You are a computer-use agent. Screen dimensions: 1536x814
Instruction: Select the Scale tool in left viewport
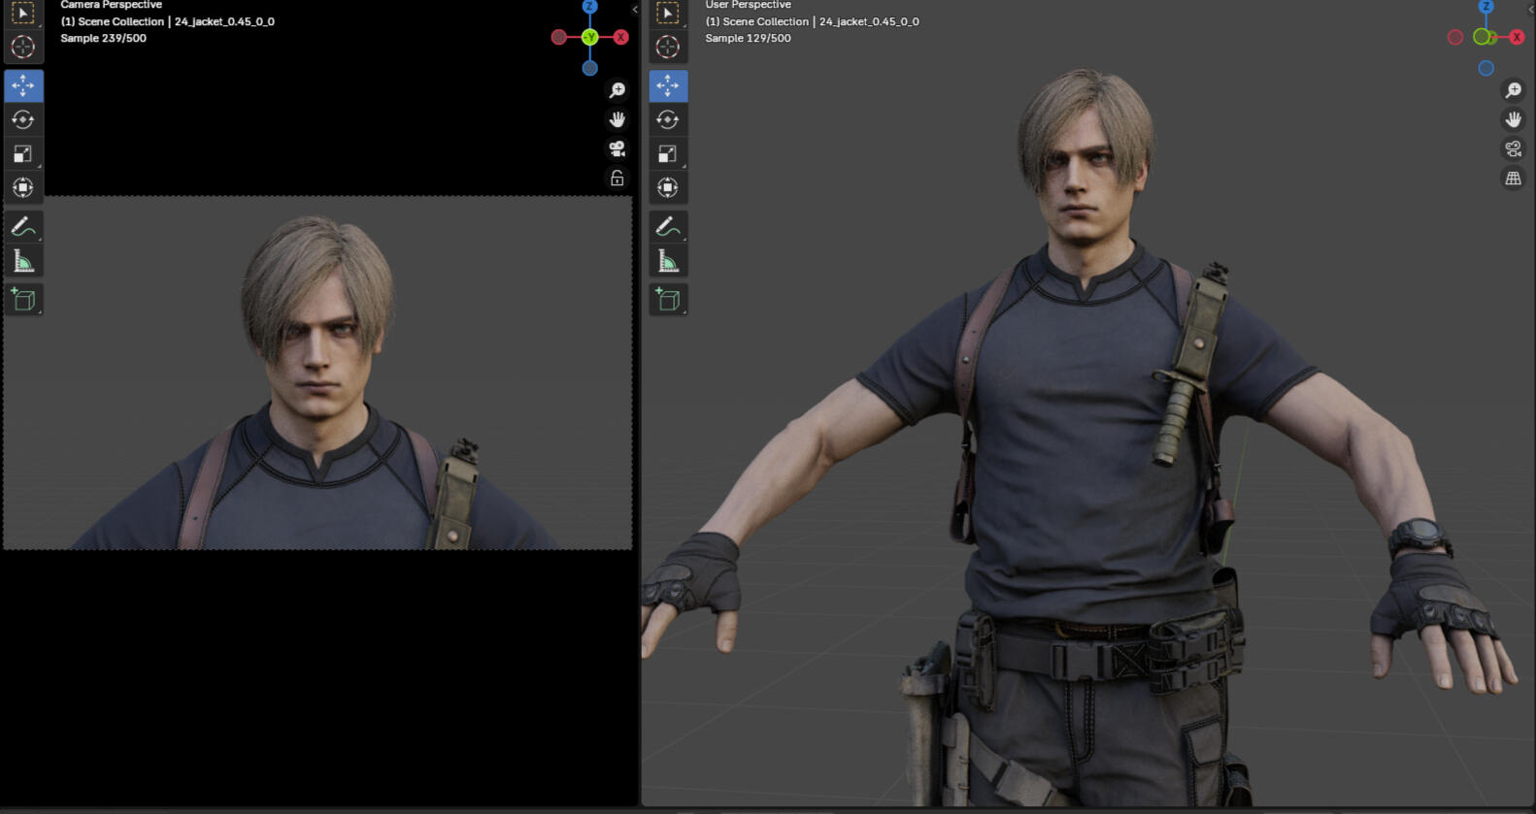23,153
